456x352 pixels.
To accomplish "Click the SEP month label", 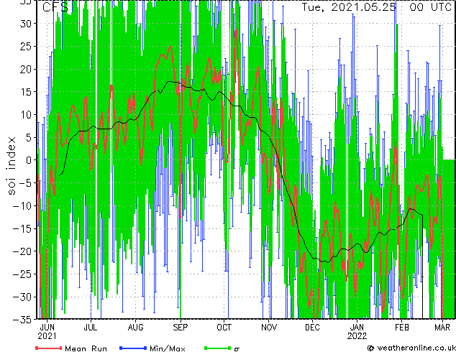I will 181,328.
